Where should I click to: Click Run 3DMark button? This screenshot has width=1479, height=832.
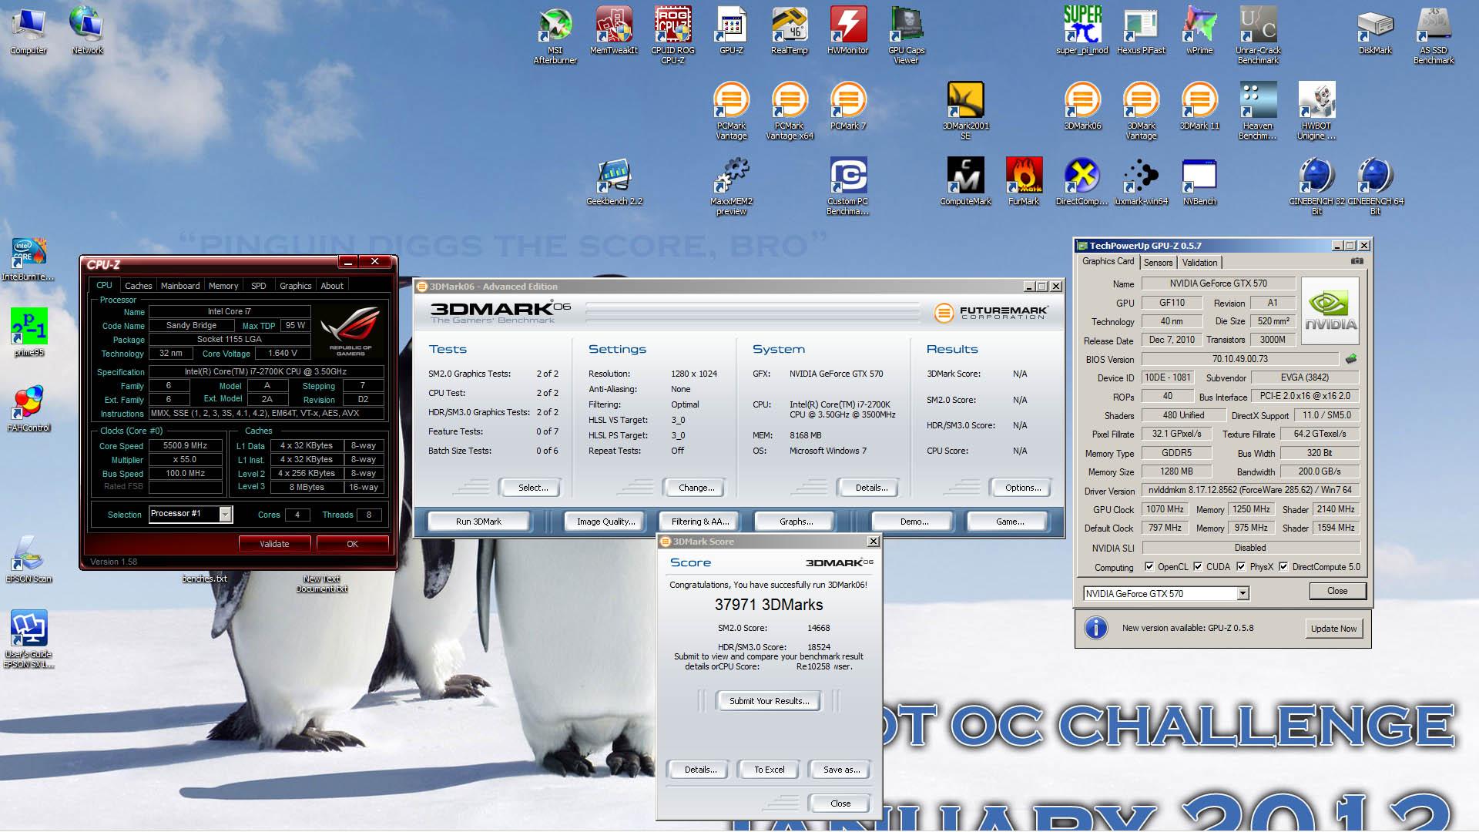(478, 522)
